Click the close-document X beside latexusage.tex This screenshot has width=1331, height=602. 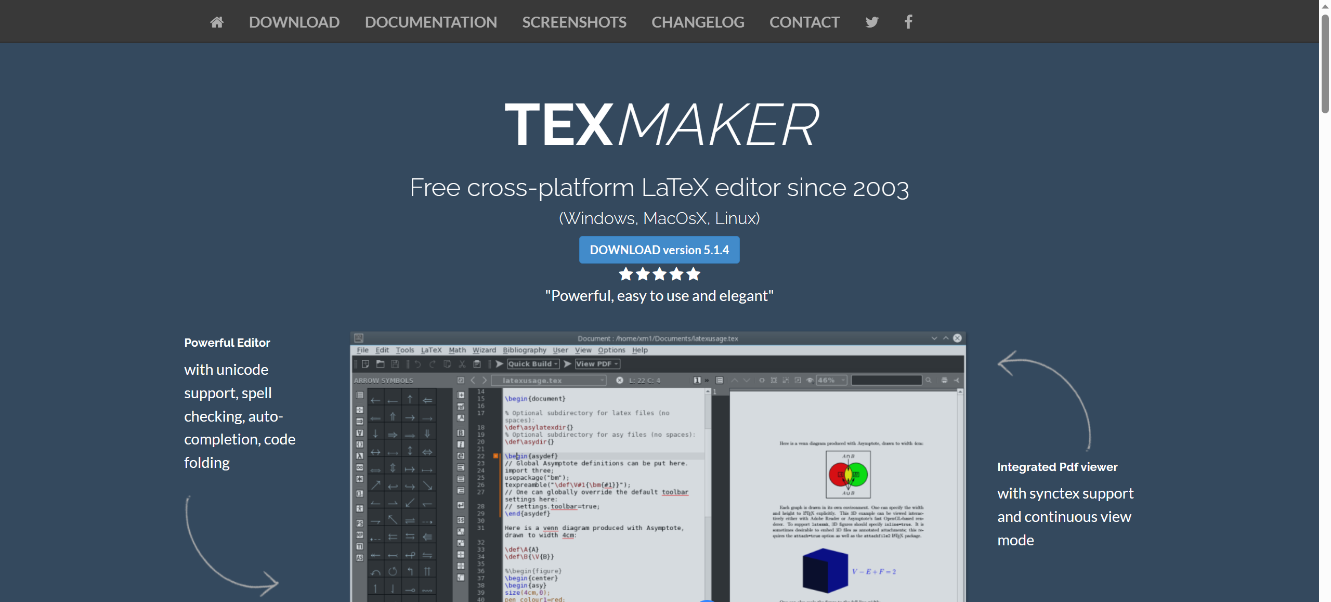(620, 381)
